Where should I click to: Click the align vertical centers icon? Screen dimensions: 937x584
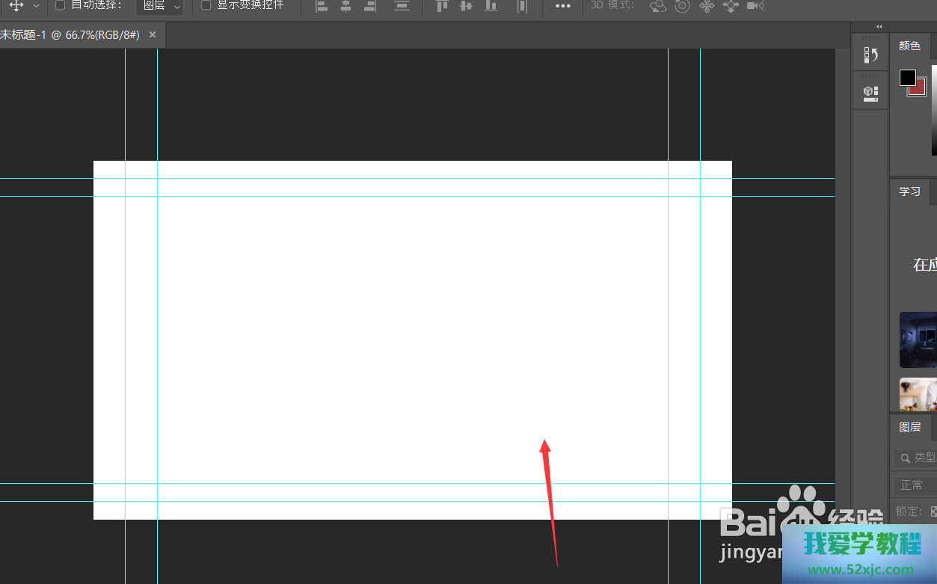click(466, 6)
